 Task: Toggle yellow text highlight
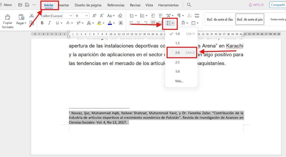tap(99, 23)
